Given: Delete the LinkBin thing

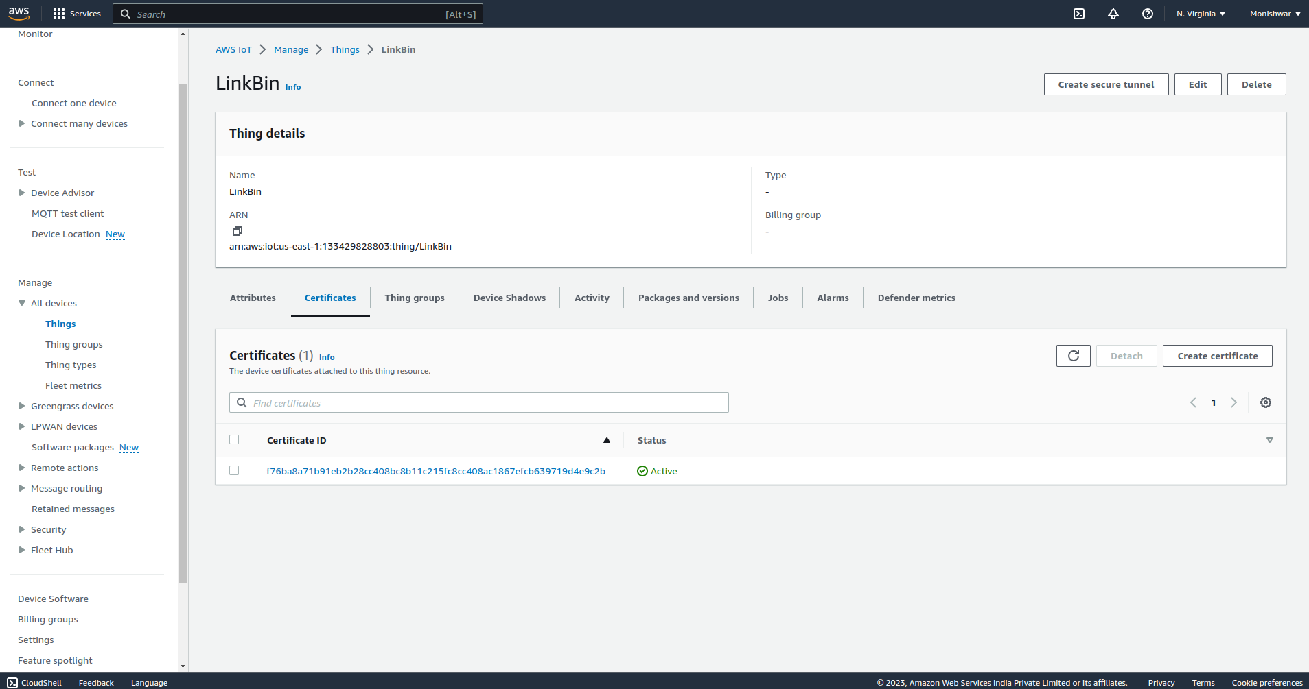Looking at the screenshot, I should [1256, 84].
